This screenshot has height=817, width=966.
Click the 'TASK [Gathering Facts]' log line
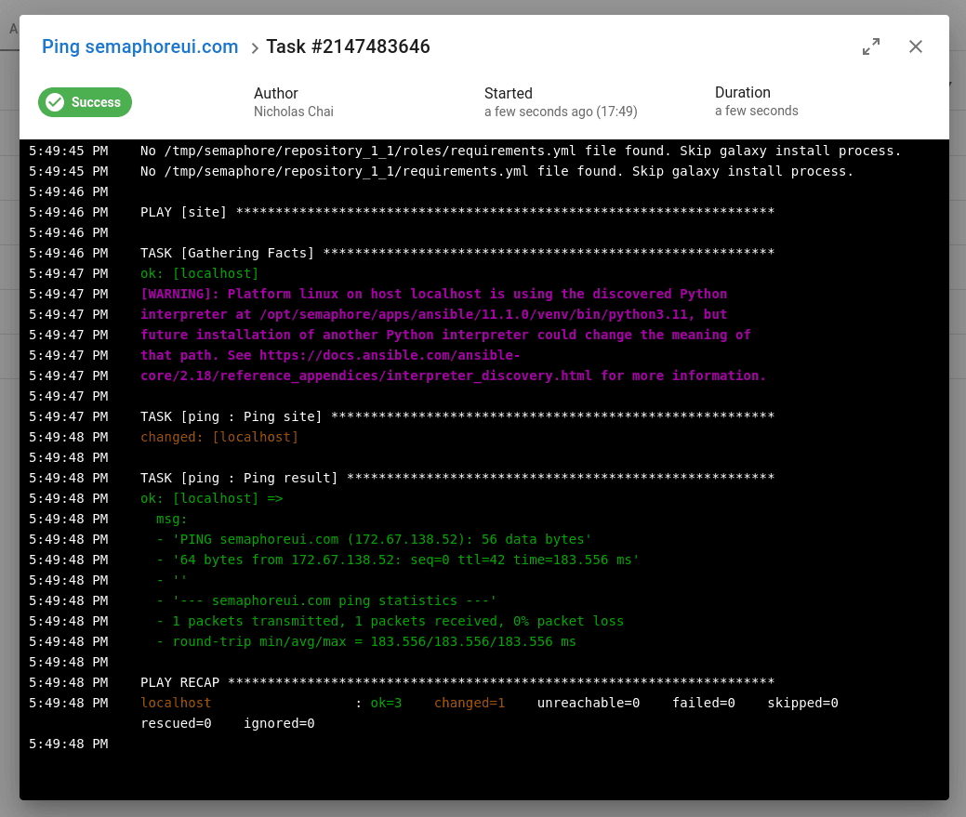(x=457, y=253)
